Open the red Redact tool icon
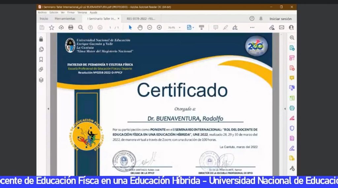 292,118
